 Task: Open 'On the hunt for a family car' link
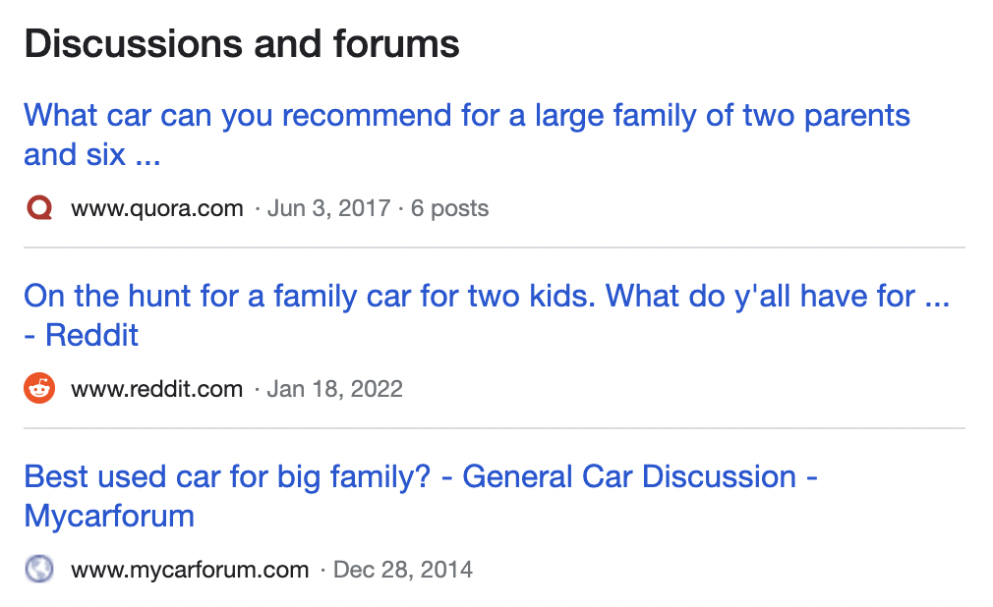point(486,297)
